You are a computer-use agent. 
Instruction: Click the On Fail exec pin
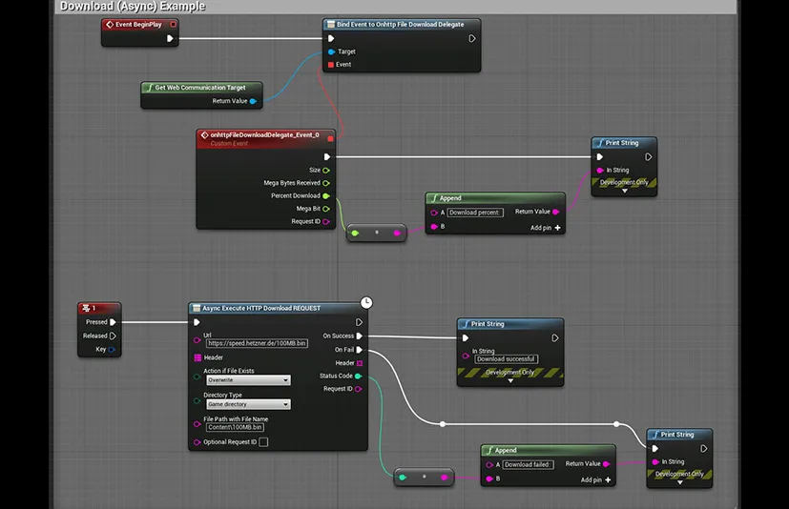pos(360,350)
